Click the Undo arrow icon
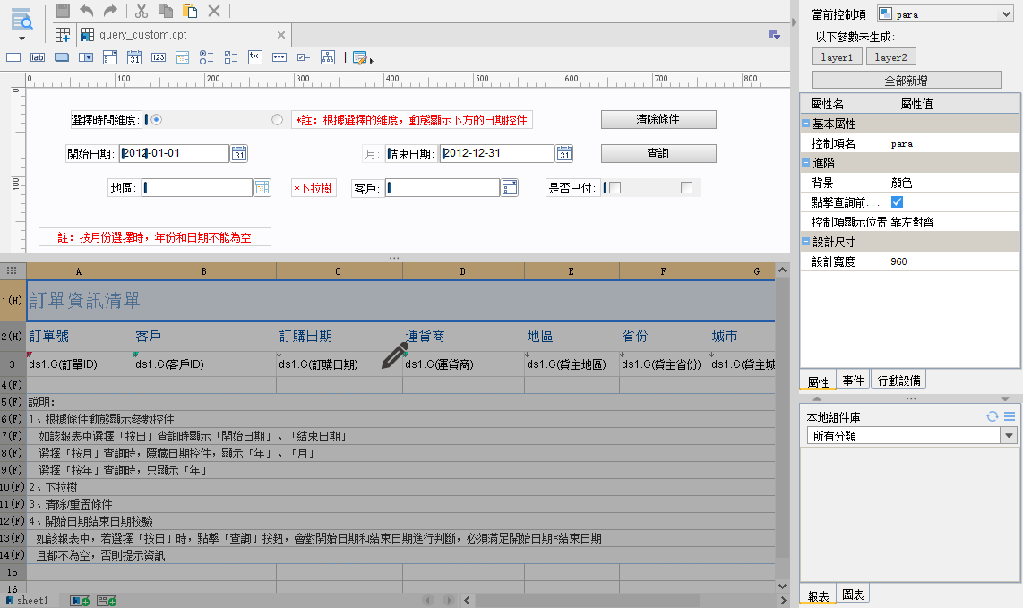This screenshot has width=1023, height=608. coord(86,11)
